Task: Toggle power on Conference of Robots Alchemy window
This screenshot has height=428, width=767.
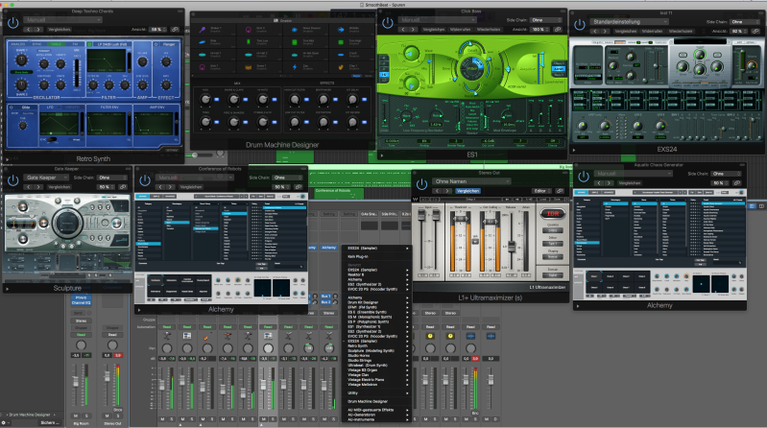Action: [x=145, y=180]
